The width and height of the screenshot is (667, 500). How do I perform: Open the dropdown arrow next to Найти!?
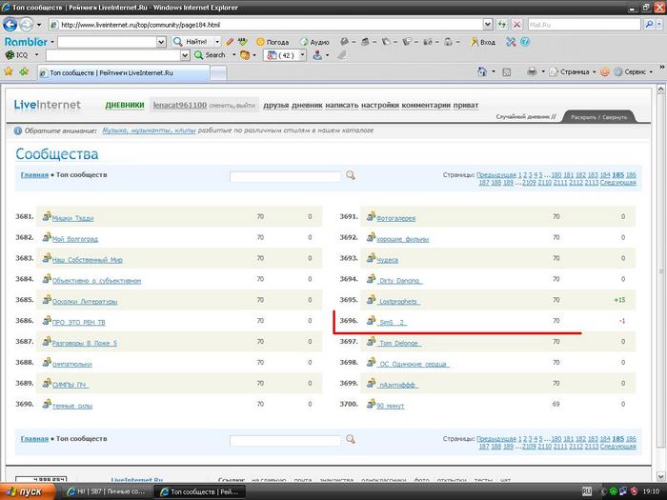pyautogui.click(x=217, y=42)
